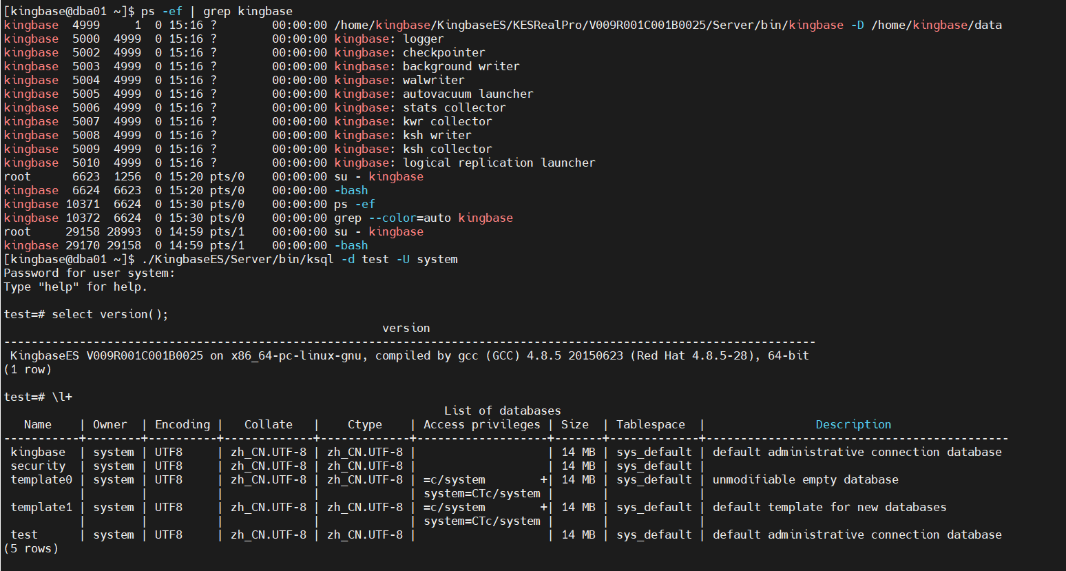Image resolution: width=1066 pixels, height=571 pixels.
Task: Select the 'ksh writer' process text
Action: click(x=437, y=135)
